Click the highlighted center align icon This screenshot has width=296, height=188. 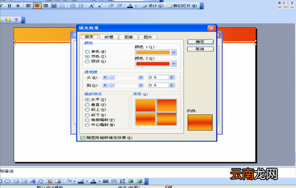(x=37, y=5)
